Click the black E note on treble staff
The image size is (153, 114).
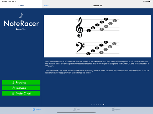[89, 31]
